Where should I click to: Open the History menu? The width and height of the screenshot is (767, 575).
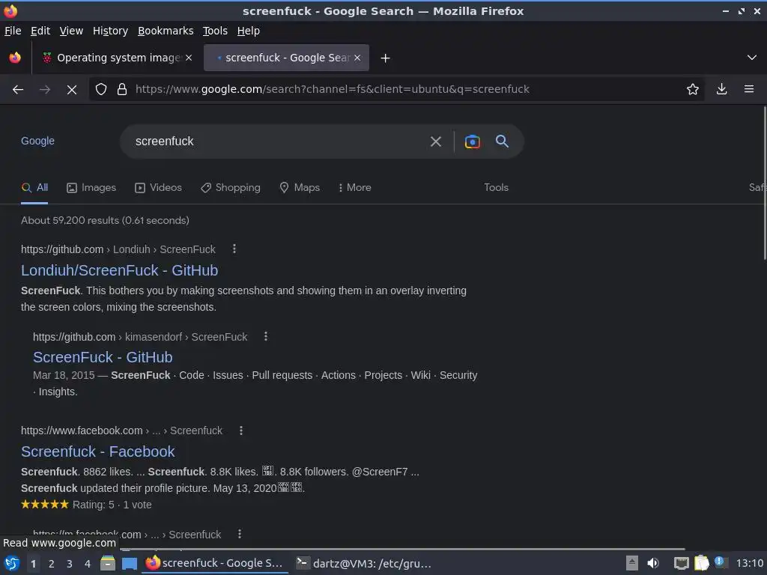tap(111, 31)
